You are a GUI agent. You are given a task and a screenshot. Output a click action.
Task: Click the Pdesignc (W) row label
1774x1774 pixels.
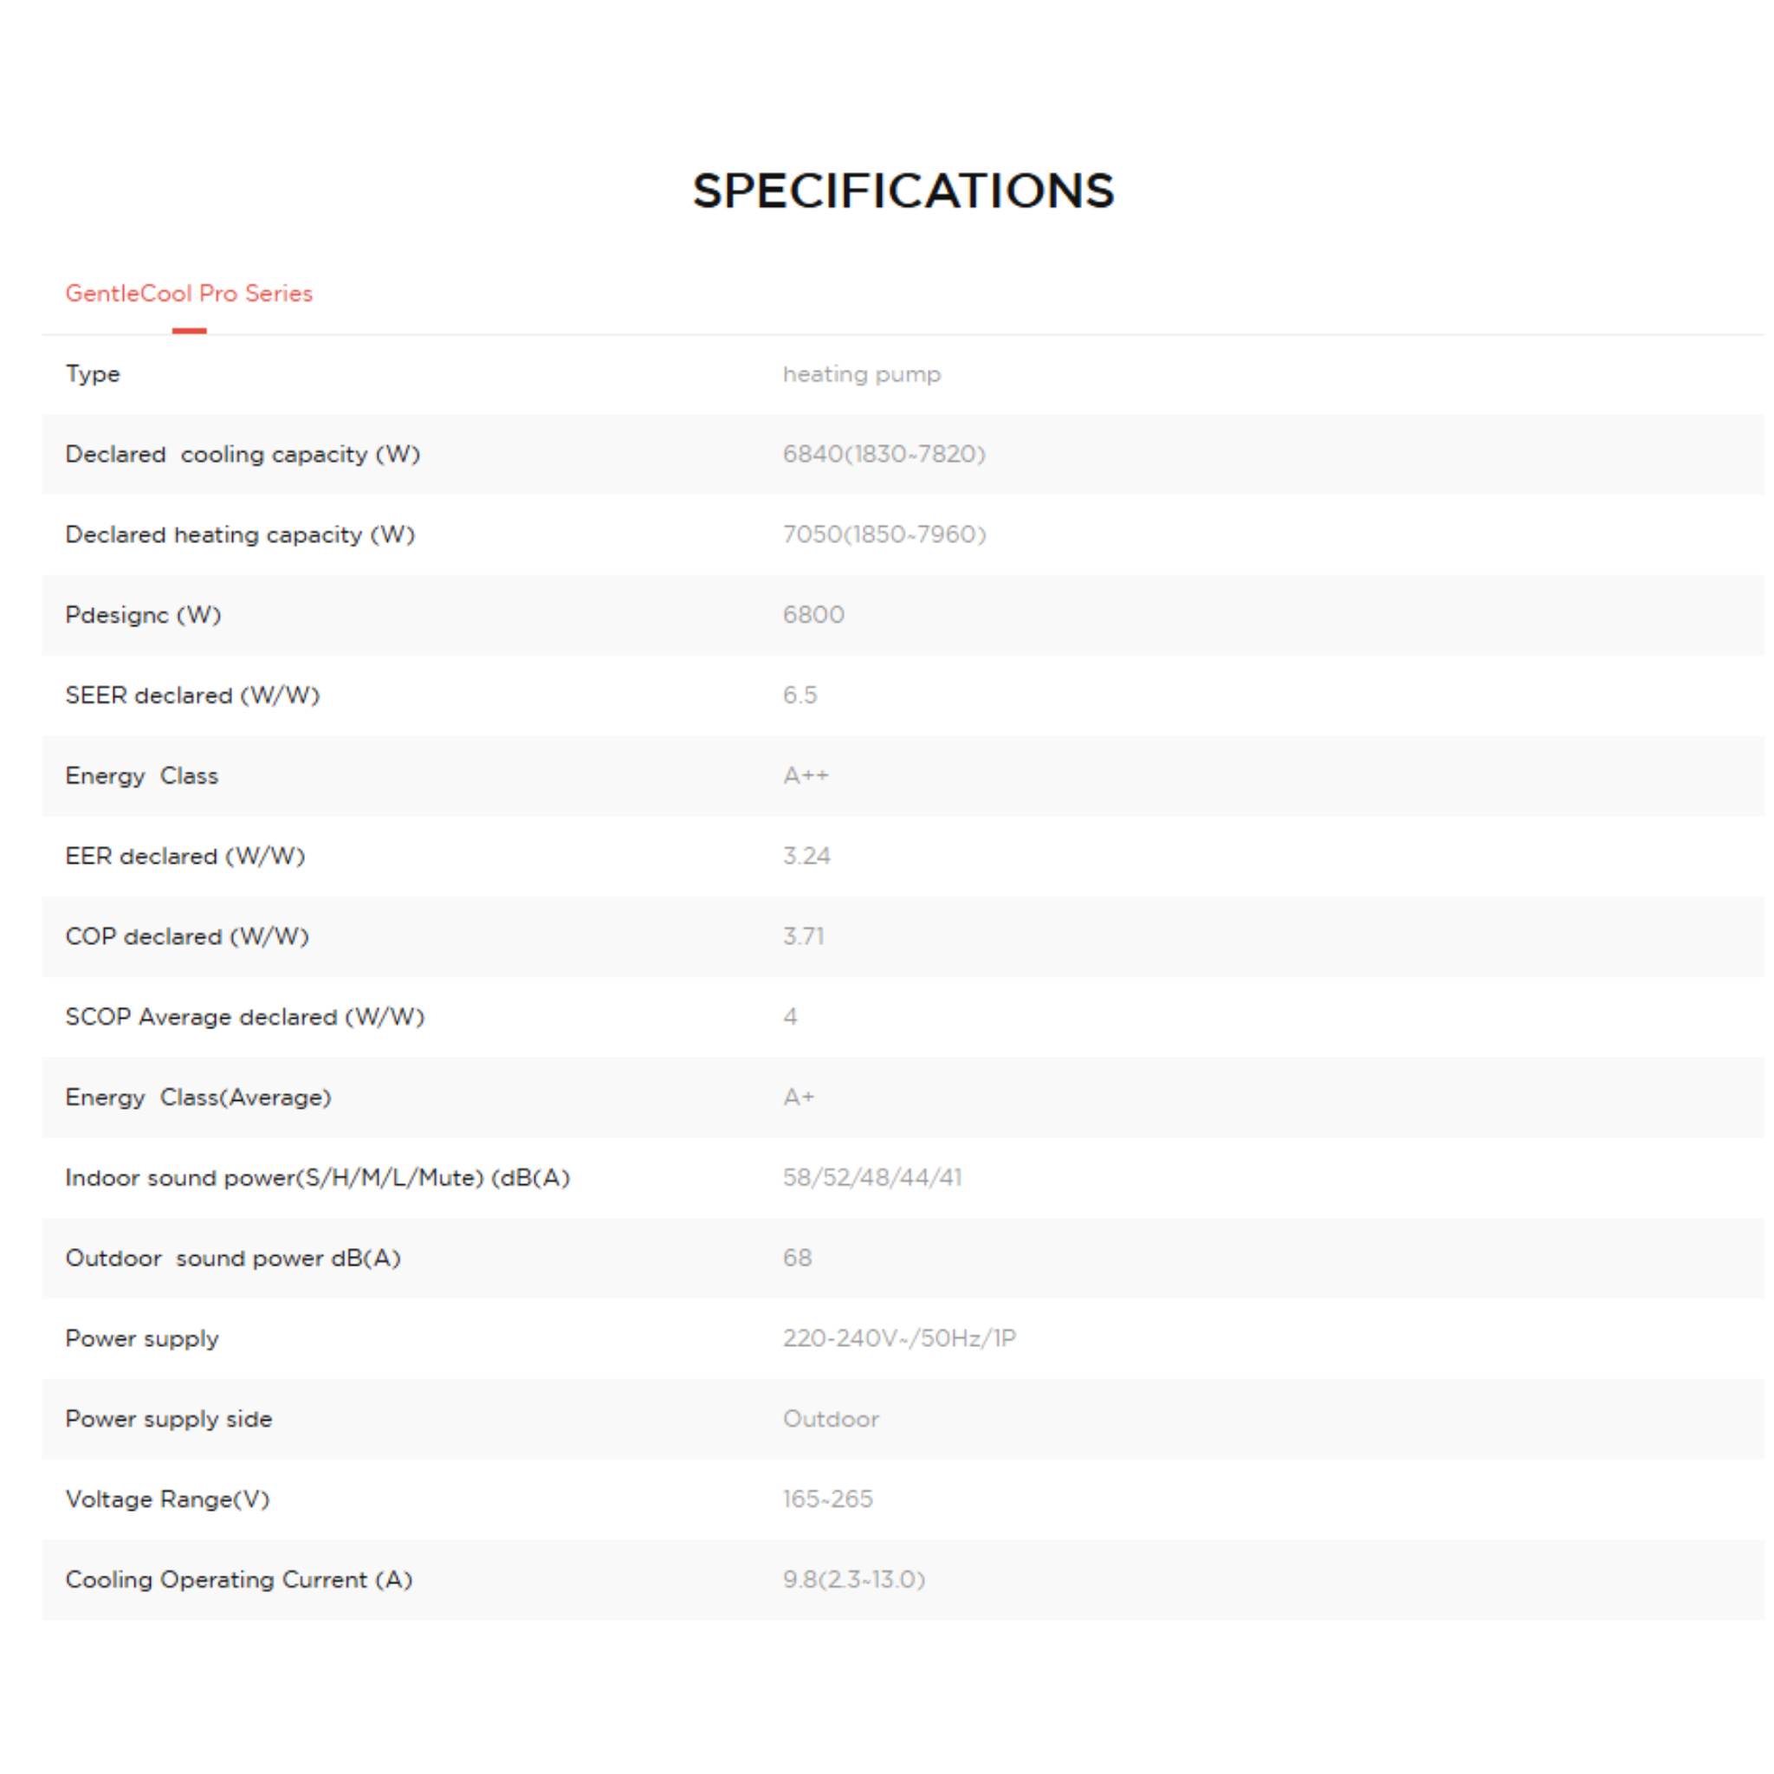pyautogui.click(x=143, y=615)
